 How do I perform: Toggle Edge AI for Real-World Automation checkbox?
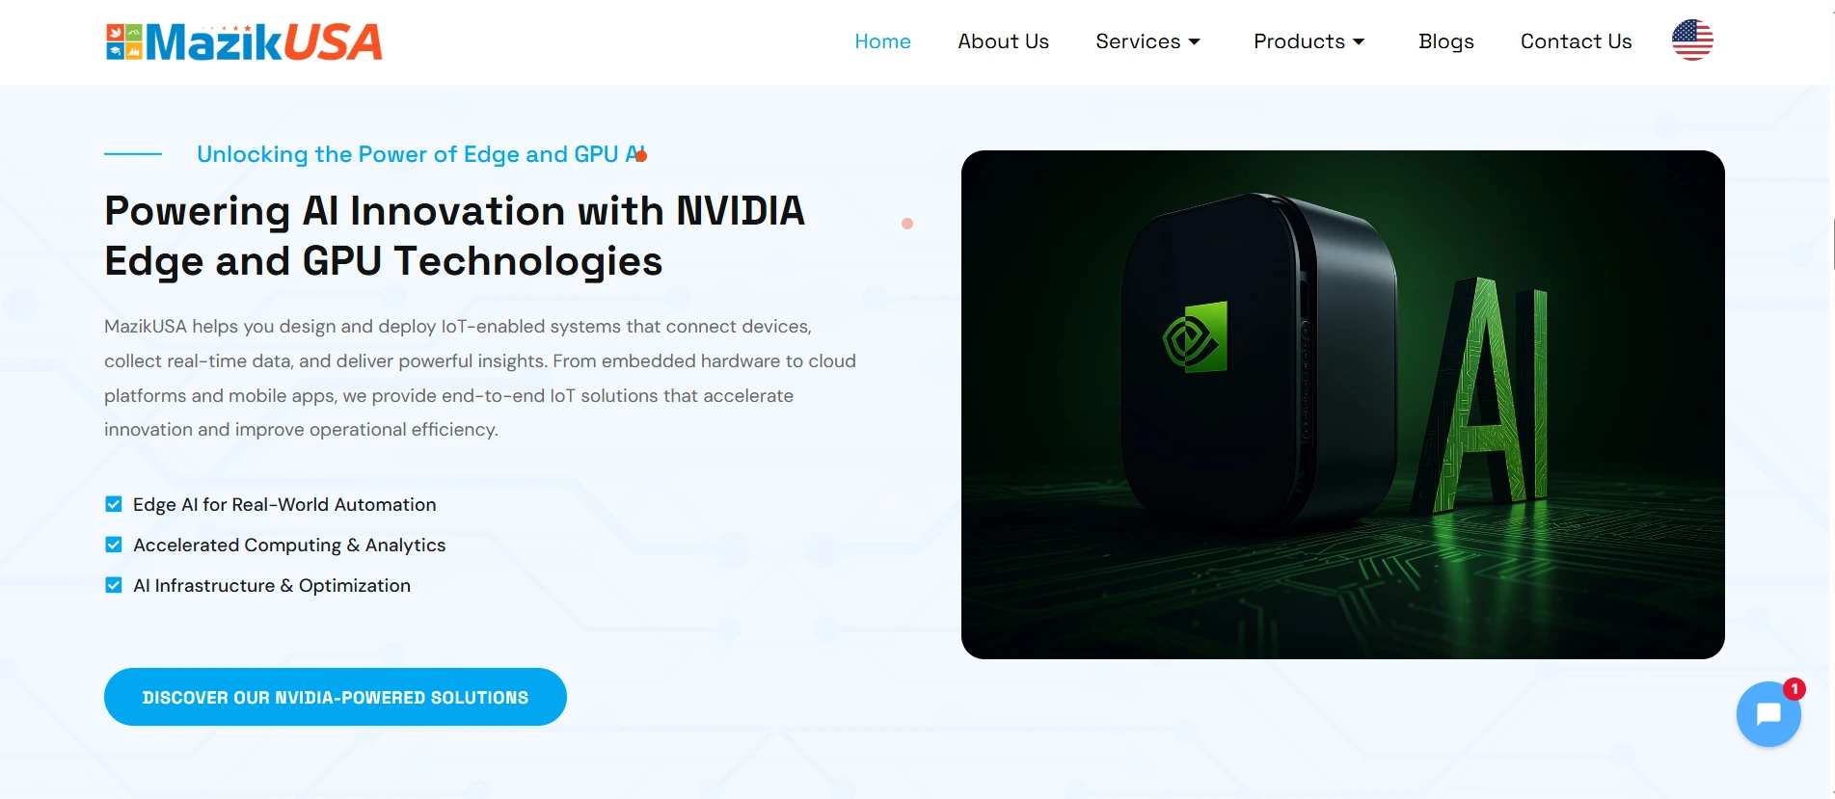[114, 504]
